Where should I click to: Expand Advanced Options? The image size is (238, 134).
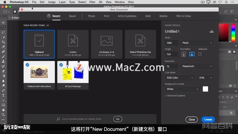tap(175, 96)
